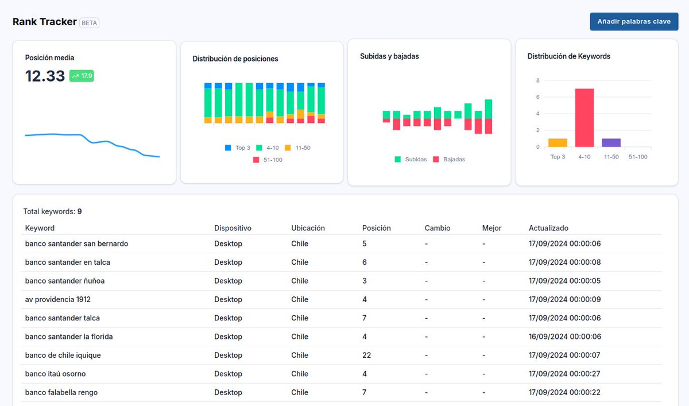Select keyword banco santander ñuñoa
The width and height of the screenshot is (689, 406).
click(x=65, y=281)
